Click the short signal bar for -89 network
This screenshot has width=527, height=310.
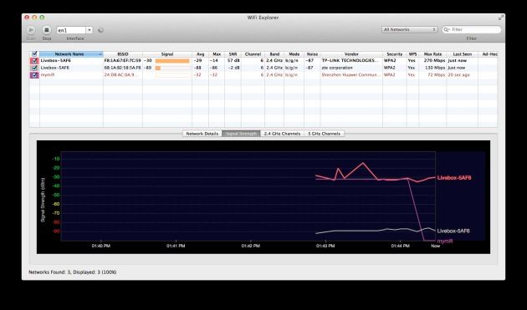[x=158, y=68]
